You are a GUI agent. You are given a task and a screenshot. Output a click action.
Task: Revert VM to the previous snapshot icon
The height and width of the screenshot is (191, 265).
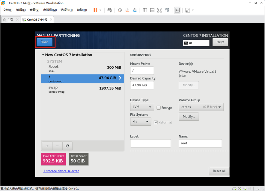(x=127, y=10)
